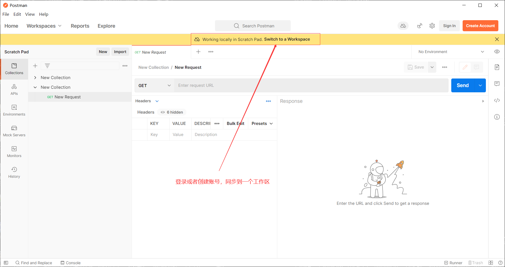The height and width of the screenshot is (267, 505).
Task: Open the GET method dropdown
Action: [155, 85]
